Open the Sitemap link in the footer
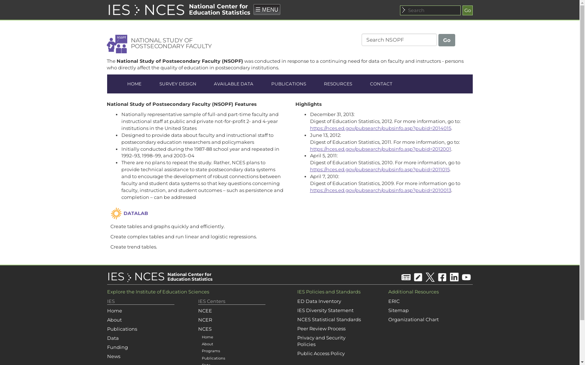 point(399,310)
